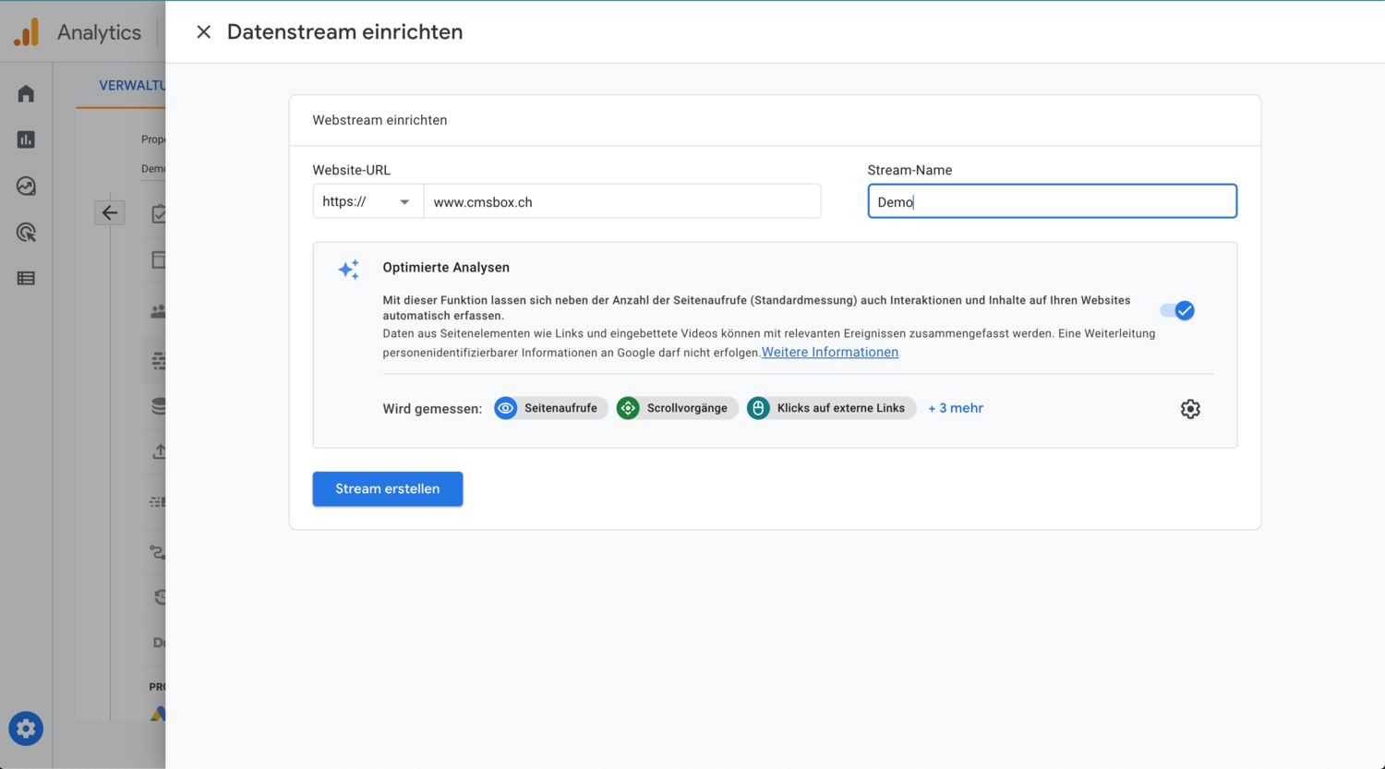Screen dimensions: 1385x769
Task: Click the Optimierte Analysen heading text
Action: [446, 268]
